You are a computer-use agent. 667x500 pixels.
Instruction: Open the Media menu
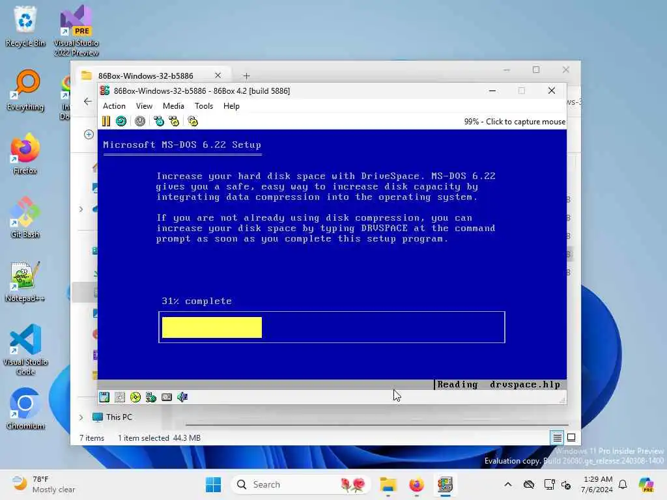click(173, 106)
